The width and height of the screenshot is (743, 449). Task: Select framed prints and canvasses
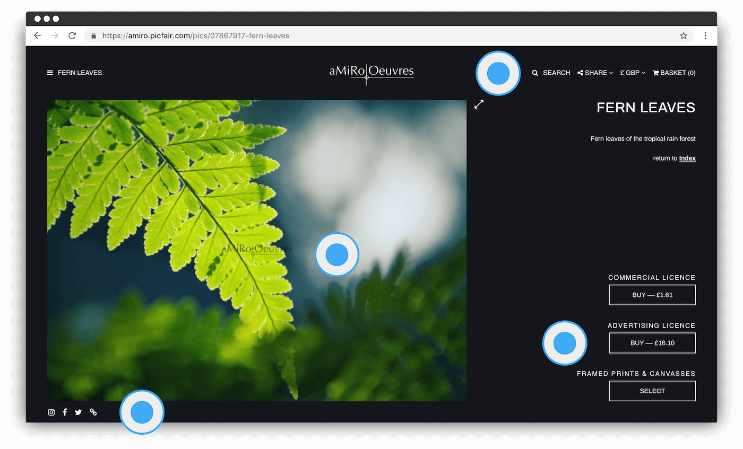(652, 391)
